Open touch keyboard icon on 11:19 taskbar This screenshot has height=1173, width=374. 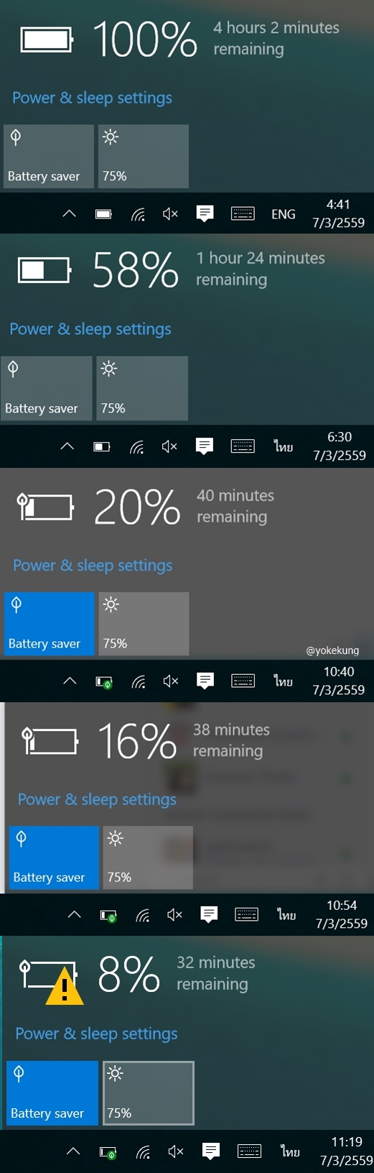click(x=249, y=1151)
